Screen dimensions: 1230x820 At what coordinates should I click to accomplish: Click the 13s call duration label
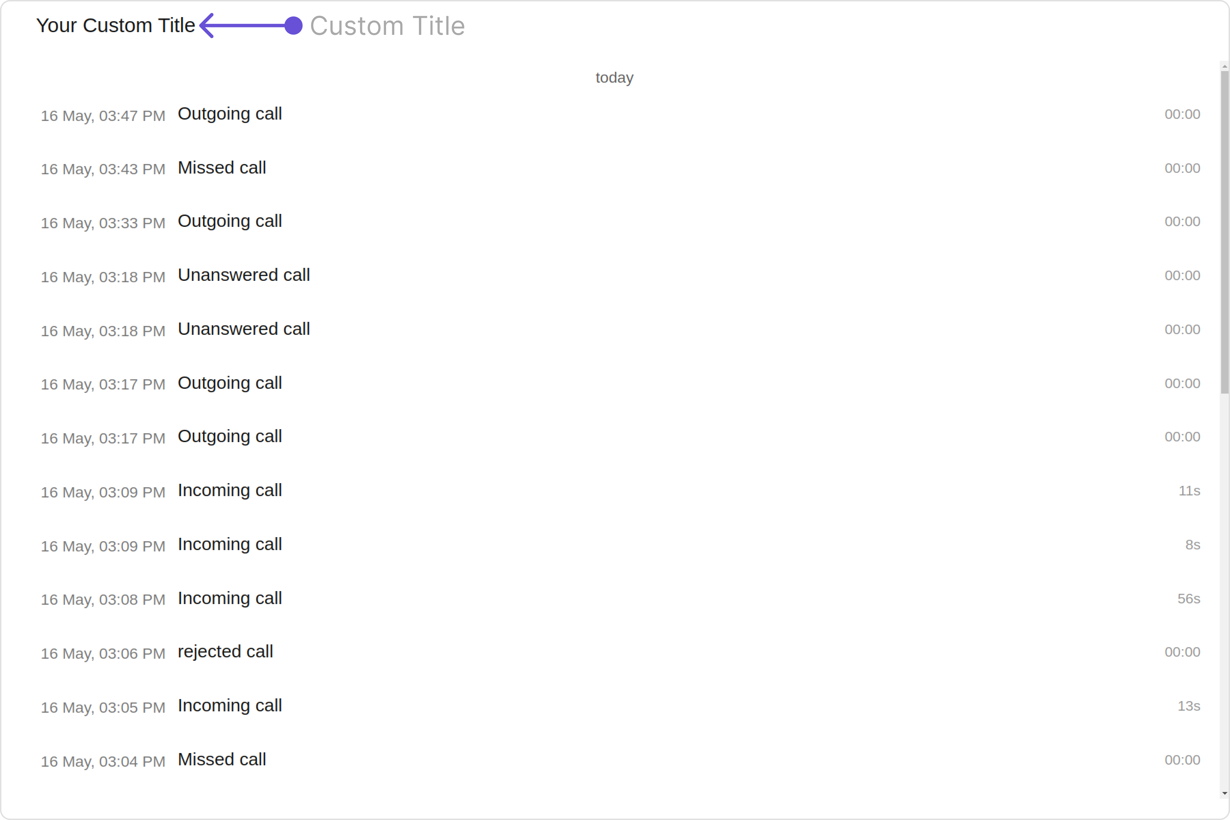click(x=1189, y=706)
